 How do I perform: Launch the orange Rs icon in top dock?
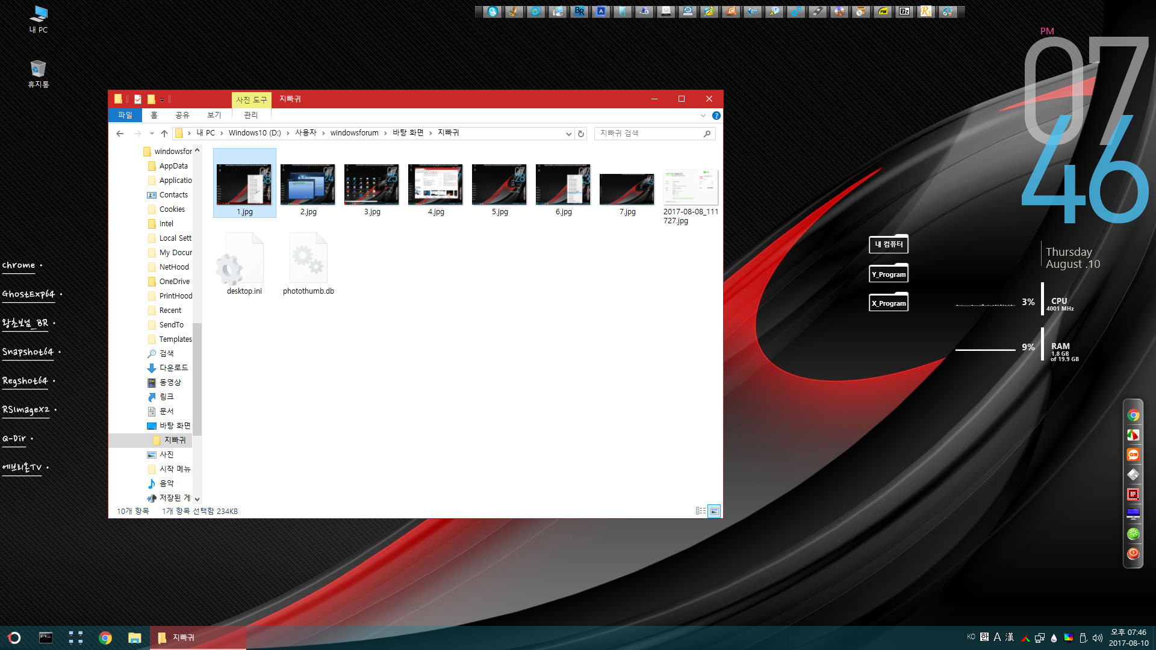click(x=925, y=11)
